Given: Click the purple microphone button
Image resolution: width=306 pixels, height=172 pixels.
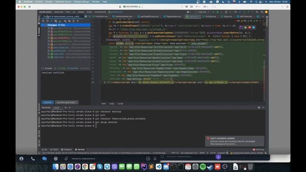Looking at the screenshot, I should [218, 157].
